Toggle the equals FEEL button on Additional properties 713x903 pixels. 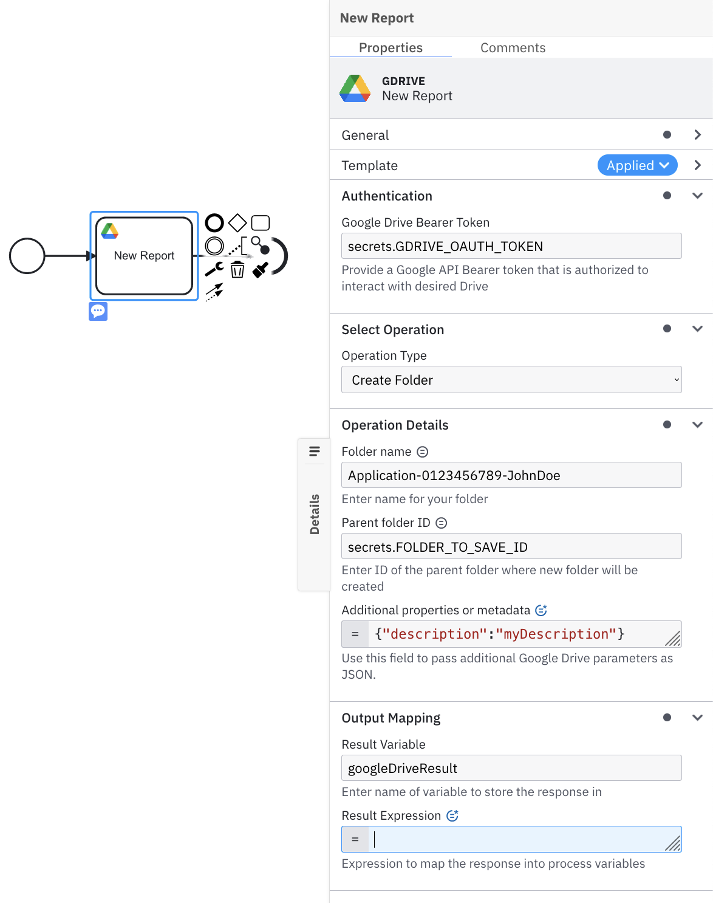click(355, 634)
